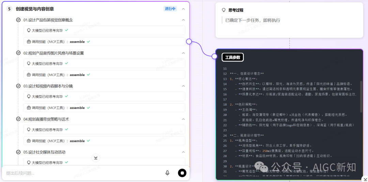The height and width of the screenshot is (182, 368).
Task: Click the code panel vertical scrollbar
Action: click(x=361, y=96)
